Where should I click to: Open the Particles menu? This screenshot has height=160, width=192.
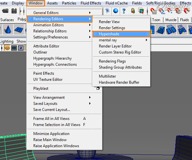pos(69,3)
